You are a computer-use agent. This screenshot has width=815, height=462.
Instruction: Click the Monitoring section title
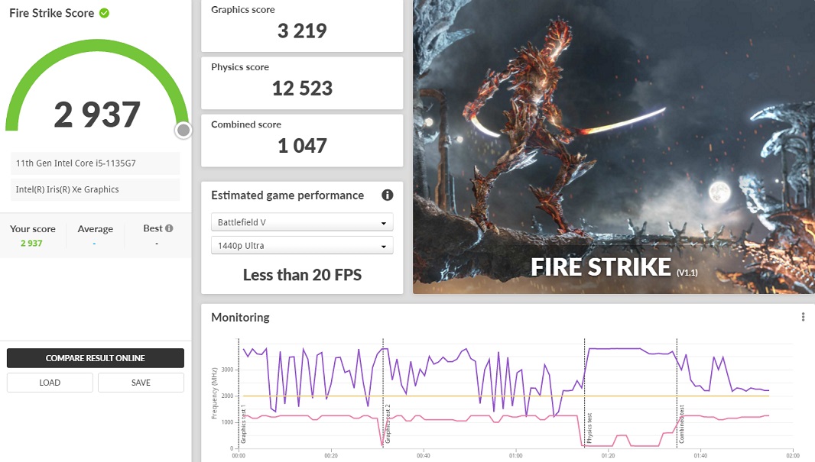pos(240,317)
